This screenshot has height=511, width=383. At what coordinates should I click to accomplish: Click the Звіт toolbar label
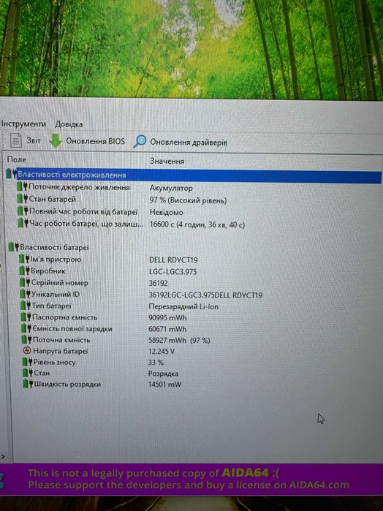(33, 140)
